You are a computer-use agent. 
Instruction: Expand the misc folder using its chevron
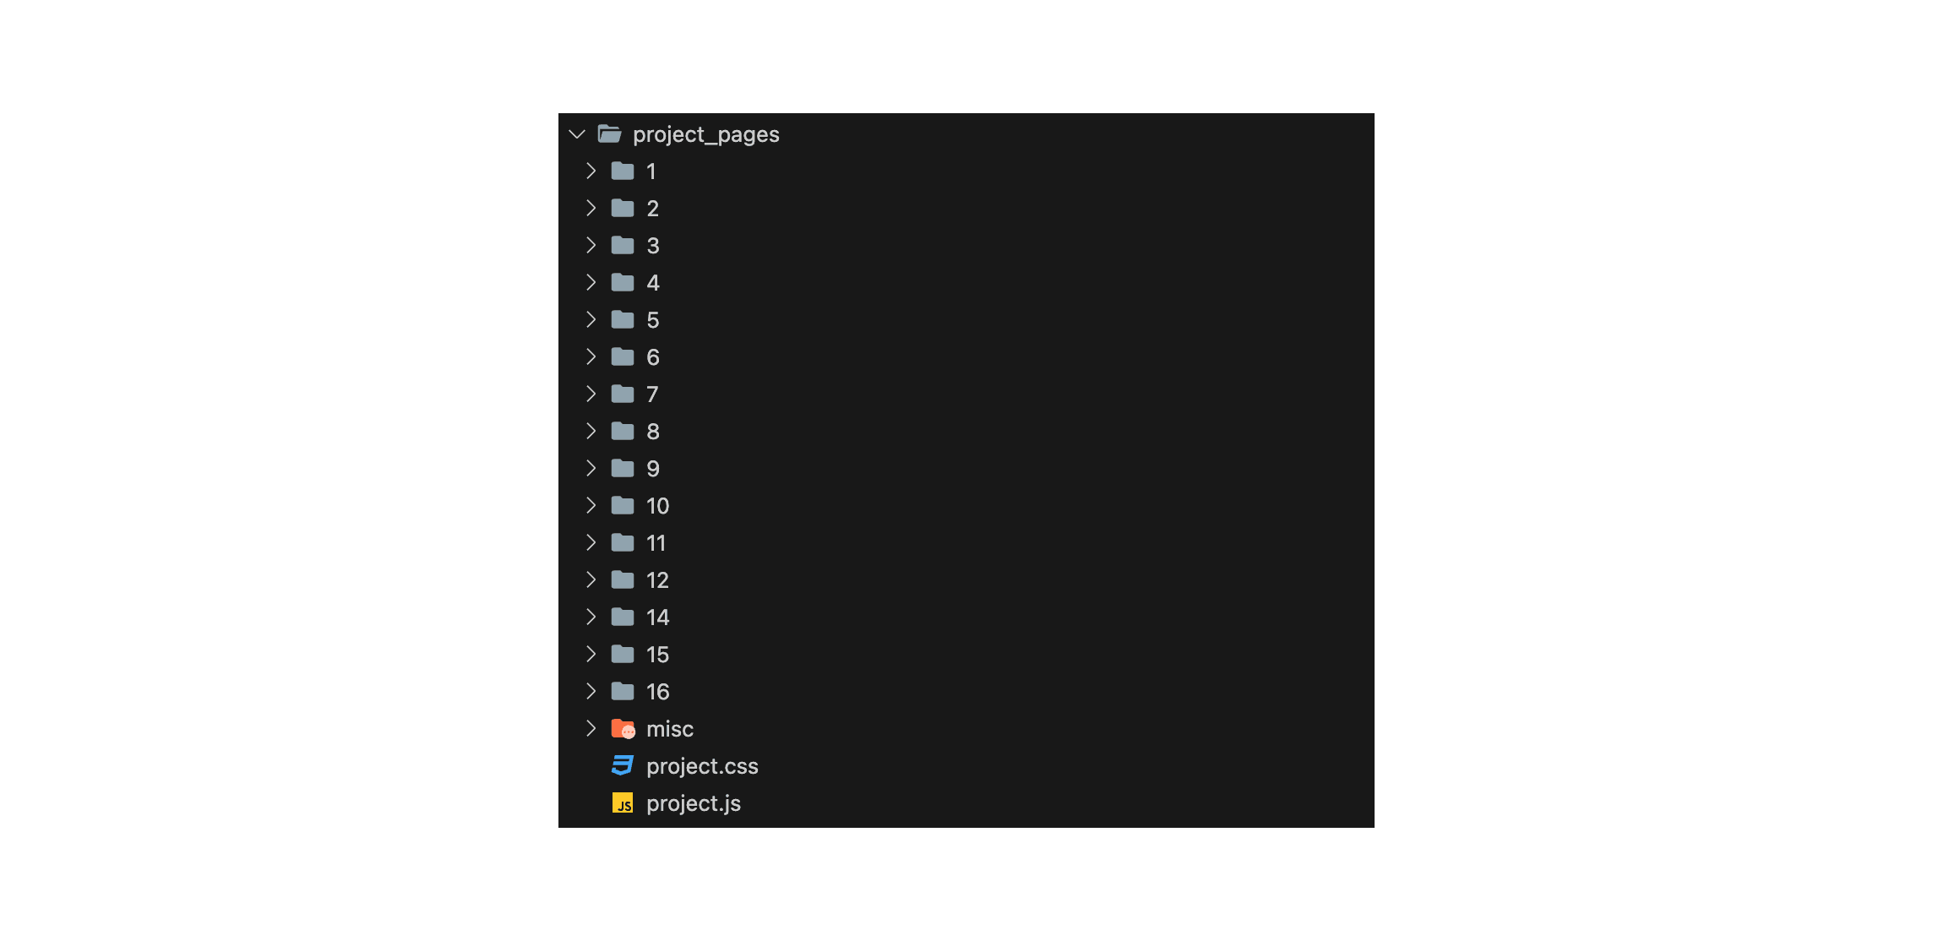point(591,728)
